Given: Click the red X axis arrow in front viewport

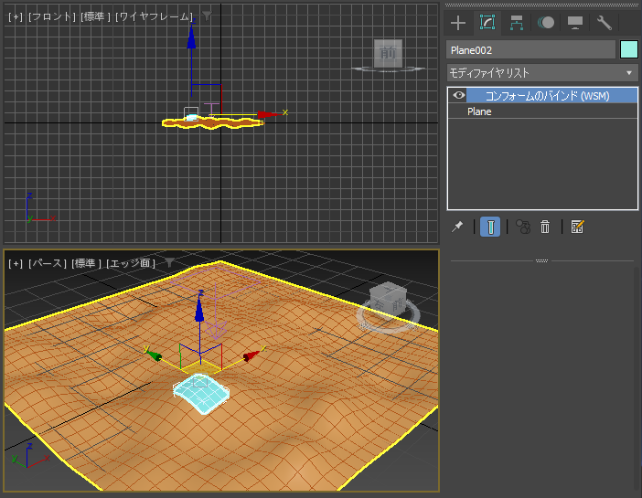Looking at the screenshot, I should click(x=270, y=114).
